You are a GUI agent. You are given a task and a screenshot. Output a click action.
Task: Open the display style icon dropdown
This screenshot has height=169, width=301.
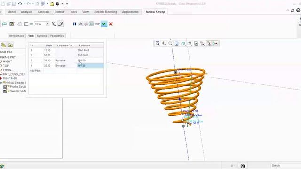coord(183,44)
